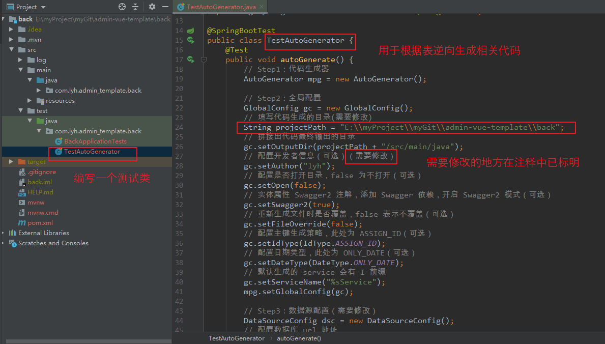Expand the .idea folder

point(11,30)
